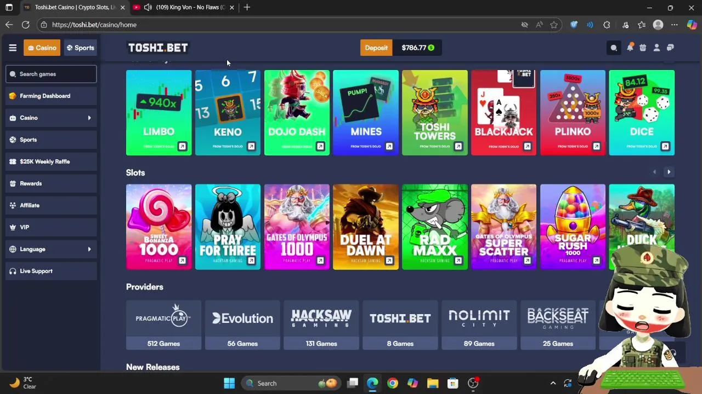Click the TOSHI.BET logo

158,48
